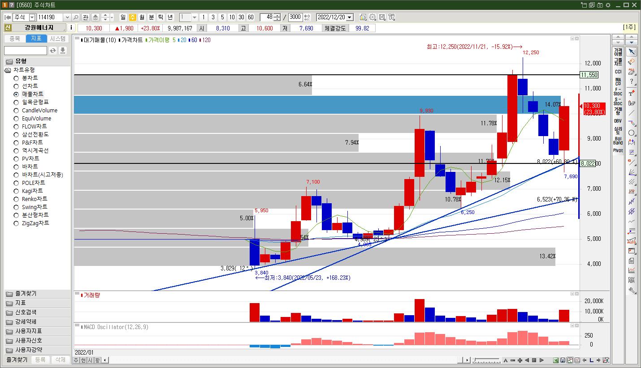Click the 가격이평 indicator shortcut
The height and width of the screenshot is (368, 641).
pyautogui.click(x=618, y=51)
